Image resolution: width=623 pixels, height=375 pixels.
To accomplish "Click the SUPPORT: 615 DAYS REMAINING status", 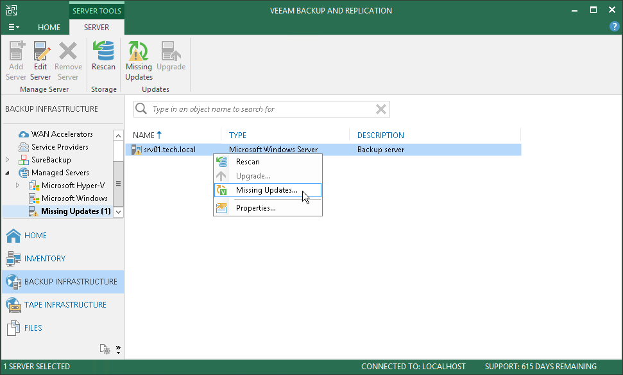I will point(541,366).
